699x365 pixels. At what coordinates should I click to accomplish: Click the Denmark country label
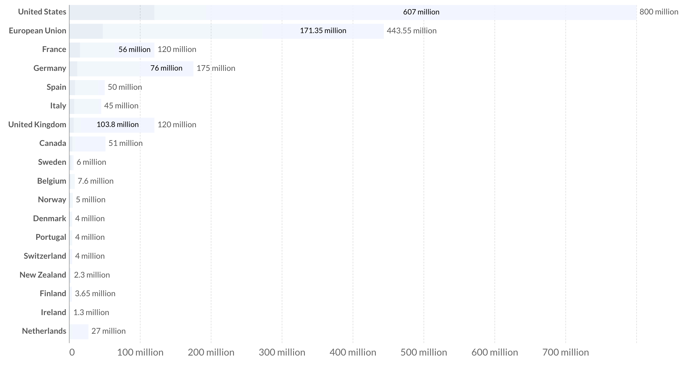(x=50, y=219)
